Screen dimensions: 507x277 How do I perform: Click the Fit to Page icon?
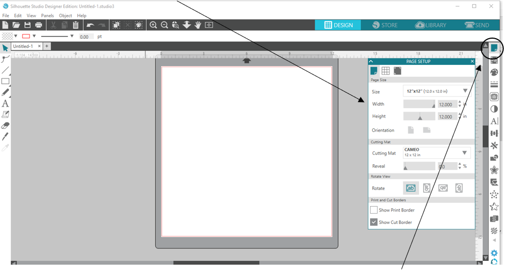point(209,25)
